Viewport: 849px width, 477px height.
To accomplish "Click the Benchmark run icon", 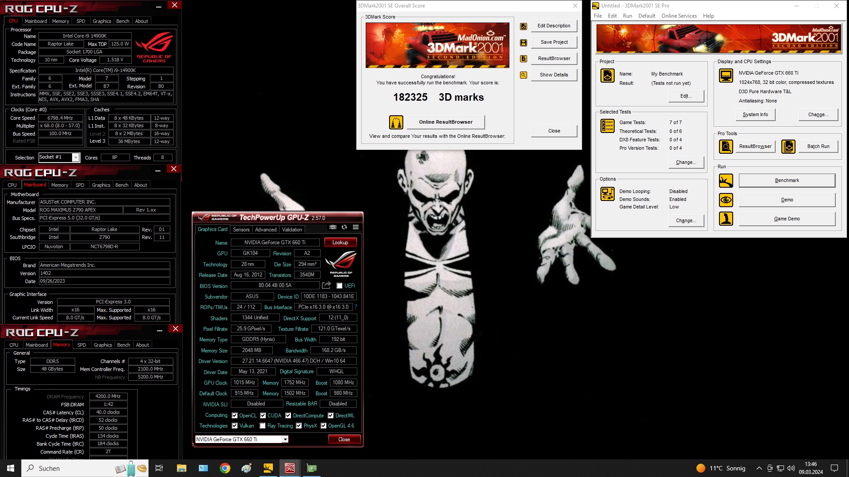I will pos(726,180).
